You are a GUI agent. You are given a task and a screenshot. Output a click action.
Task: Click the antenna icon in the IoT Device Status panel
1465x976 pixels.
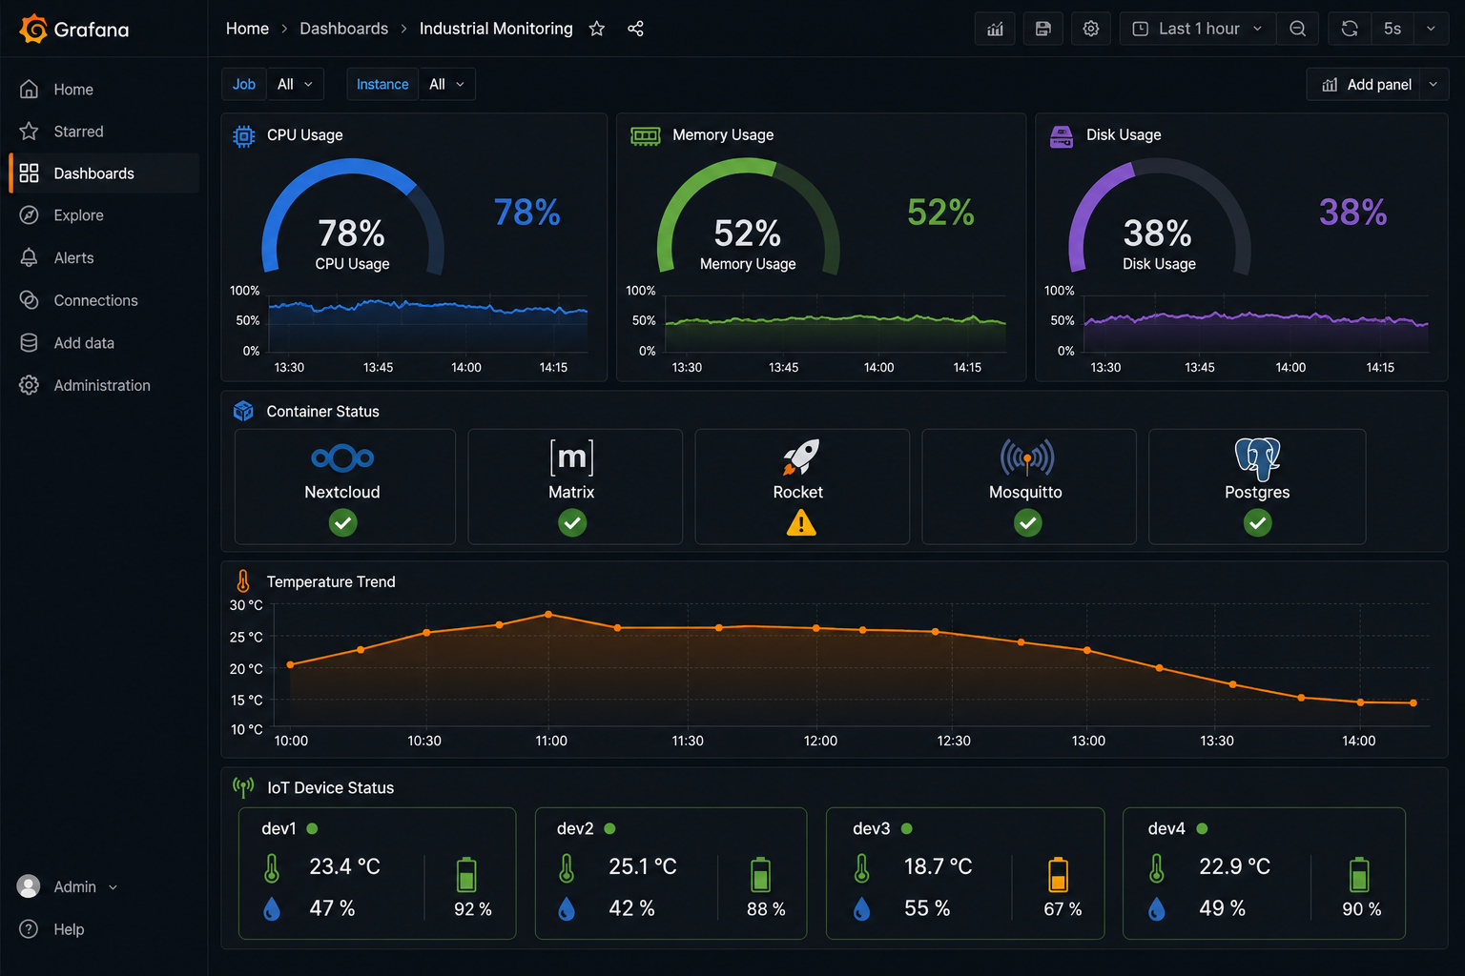[243, 787]
